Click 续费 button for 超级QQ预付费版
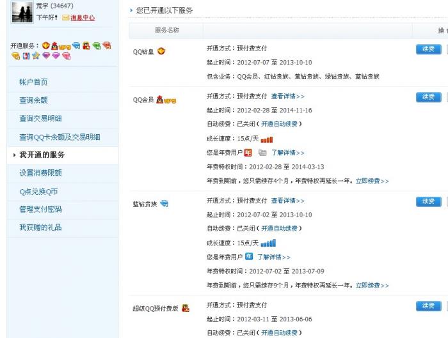This screenshot has height=338, width=448. (429, 306)
